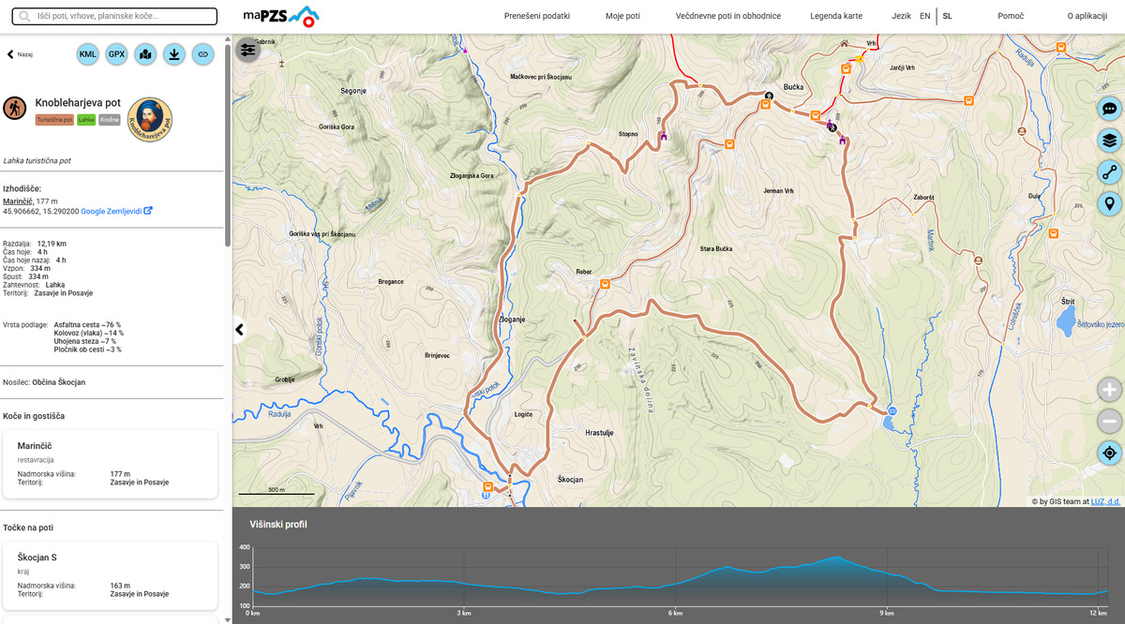Go back using the Nazaj button
Image resolution: width=1125 pixels, height=624 pixels.
coord(20,54)
